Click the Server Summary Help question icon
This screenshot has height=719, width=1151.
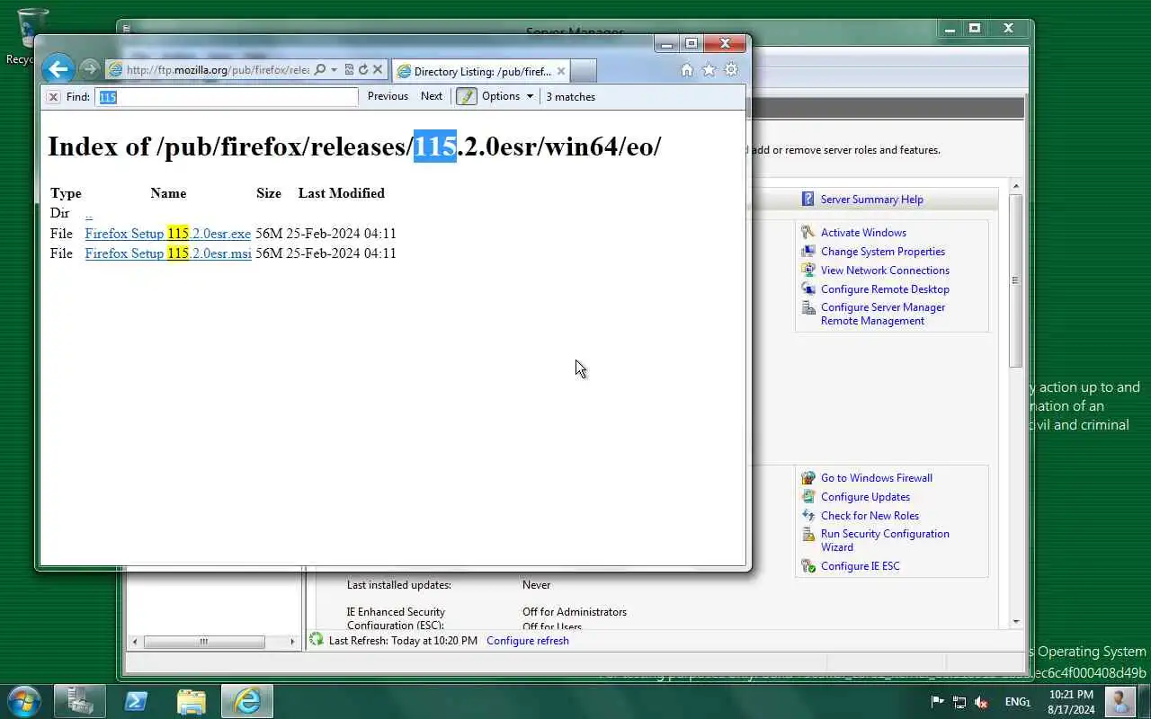click(x=807, y=200)
